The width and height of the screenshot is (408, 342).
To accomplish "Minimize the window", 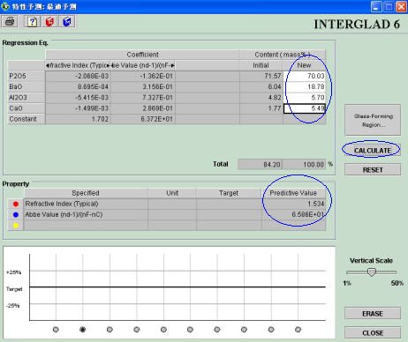I will click(376, 7).
